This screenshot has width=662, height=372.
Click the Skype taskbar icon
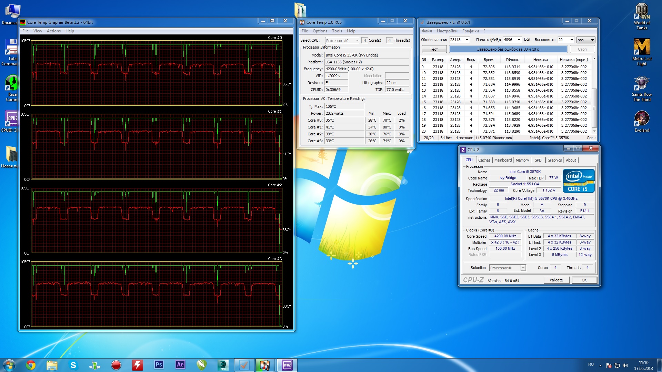click(73, 365)
